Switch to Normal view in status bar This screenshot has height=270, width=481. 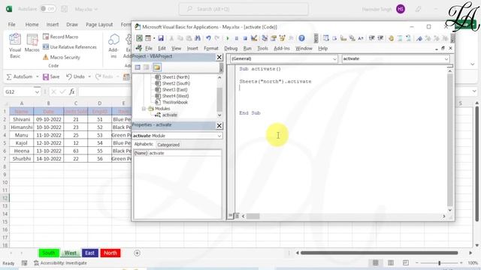[376, 262]
